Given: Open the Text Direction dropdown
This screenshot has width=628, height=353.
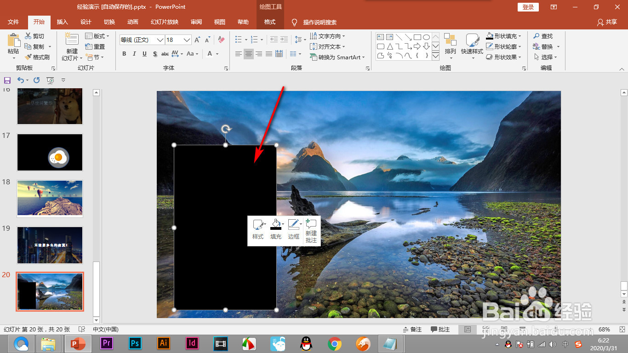Looking at the screenshot, I should pos(328,36).
